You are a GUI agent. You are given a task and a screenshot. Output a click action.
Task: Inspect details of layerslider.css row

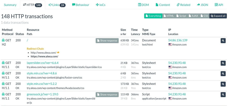223,63
